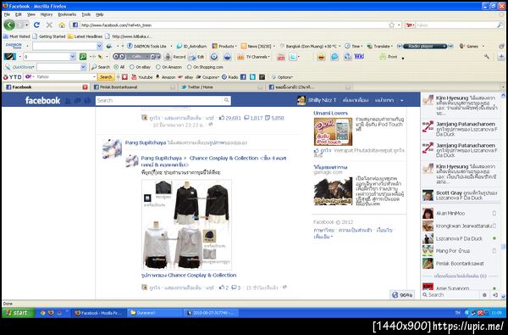Viewport: 508px width, 335px height.
Task: Click the smiley emoticon toolbar icon
Action: [321, 57]
